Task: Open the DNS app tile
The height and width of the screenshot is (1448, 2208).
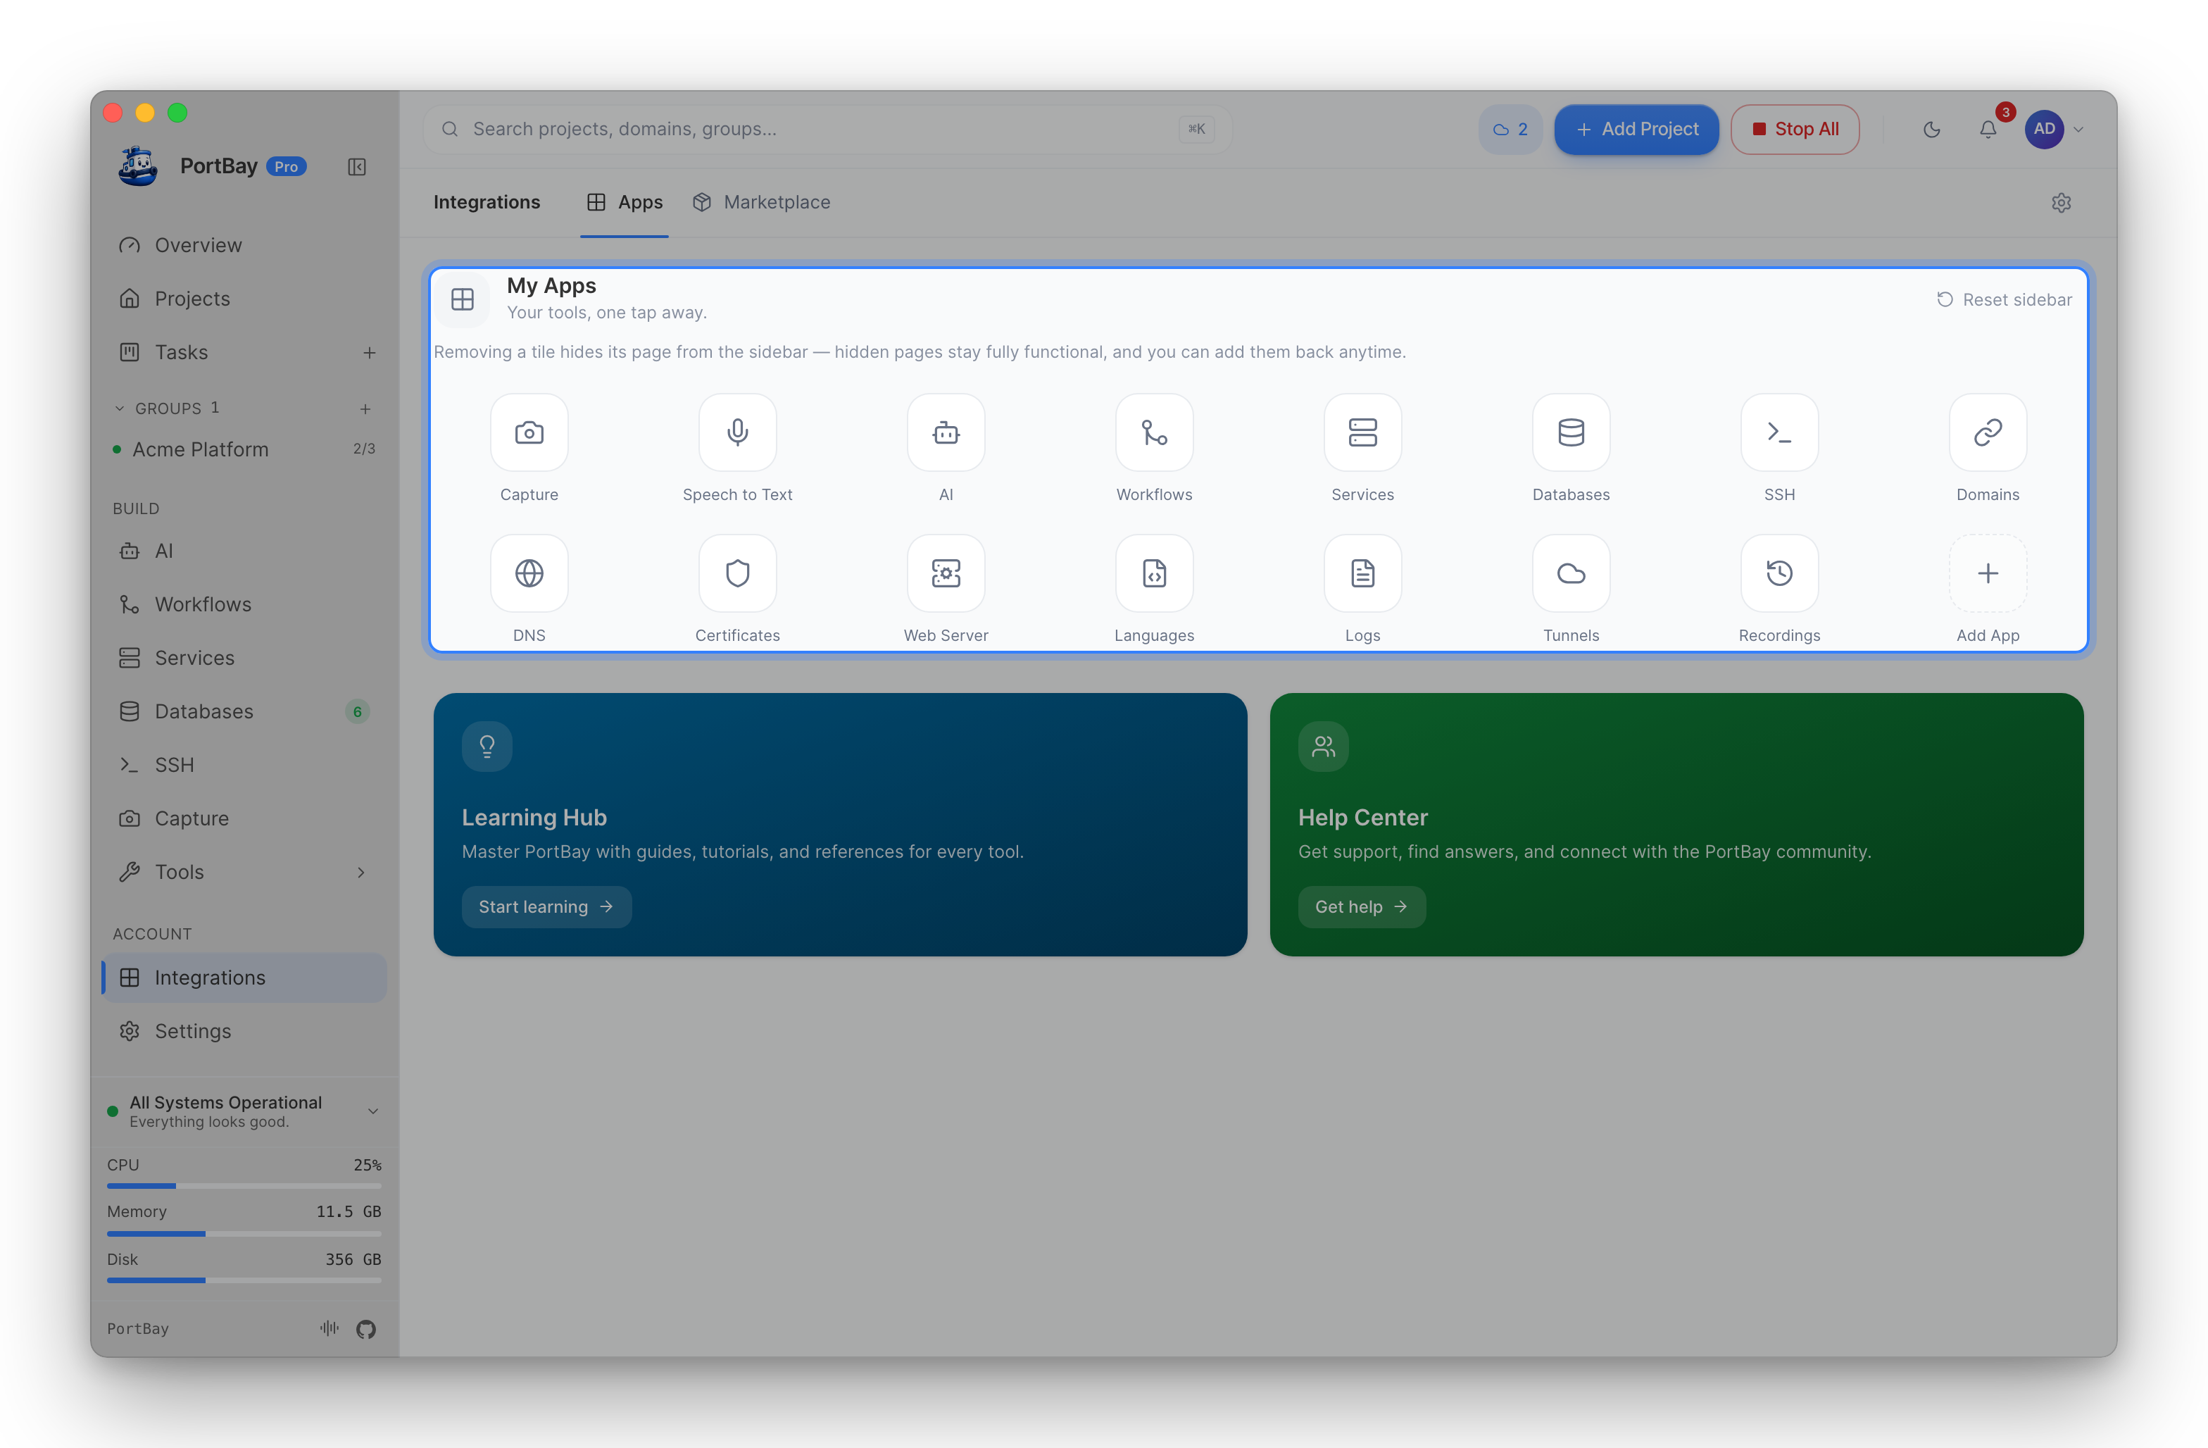Action: pyautogui.click(x=529, y=573)
